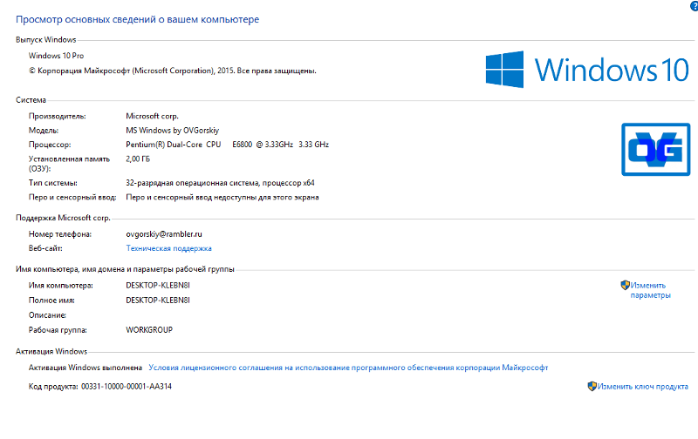
Task: Click the Windows 10 wordmark text
Action: click(x=612, y=70)
